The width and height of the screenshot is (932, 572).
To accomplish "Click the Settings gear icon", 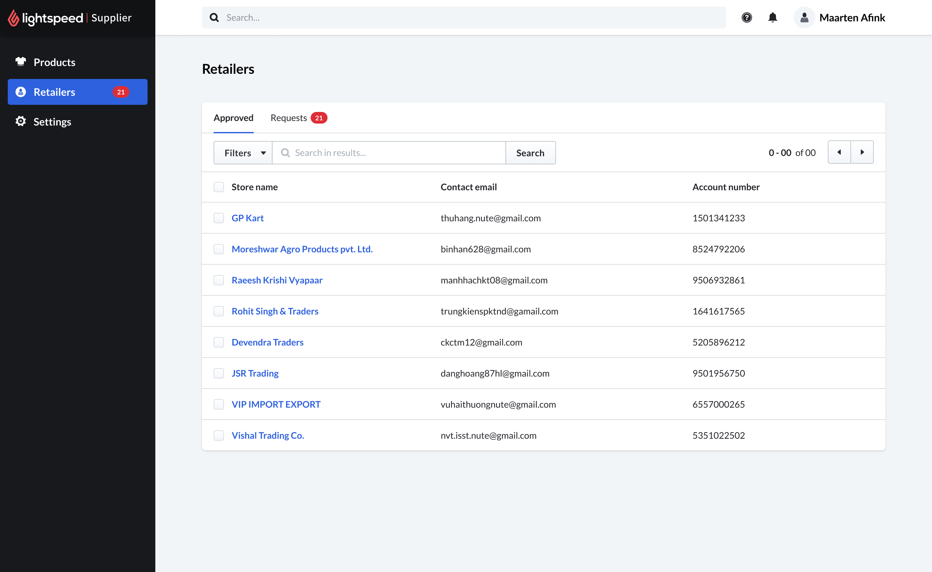I will [21, 121].
